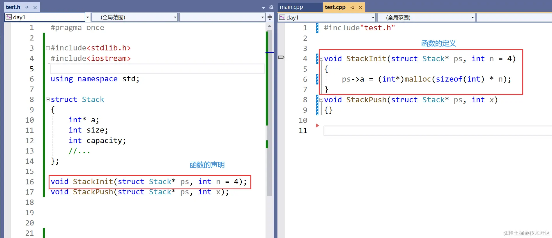The image size is (552, 238).
Task: Place cursor on empty line 11 in test.cpp
Action: click(438, 131)
